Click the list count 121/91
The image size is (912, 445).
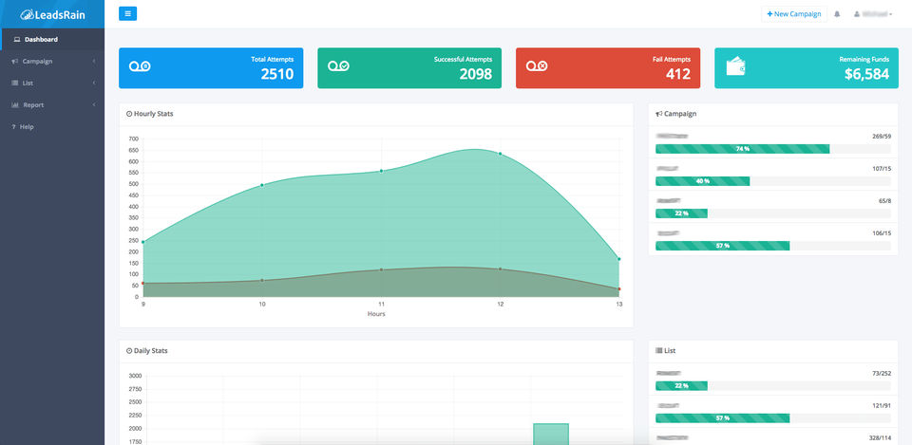(882, 405)
